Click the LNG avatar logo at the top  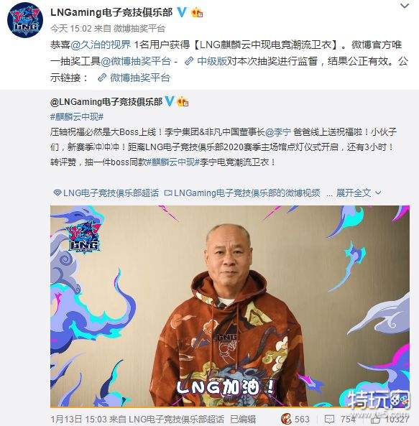[25, 20]
